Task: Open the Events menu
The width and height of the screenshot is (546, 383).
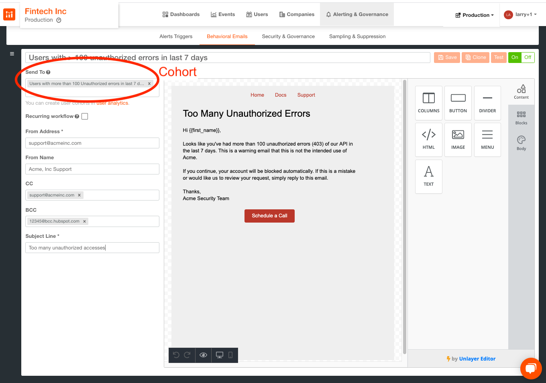Action: click(x=223, y=14)
